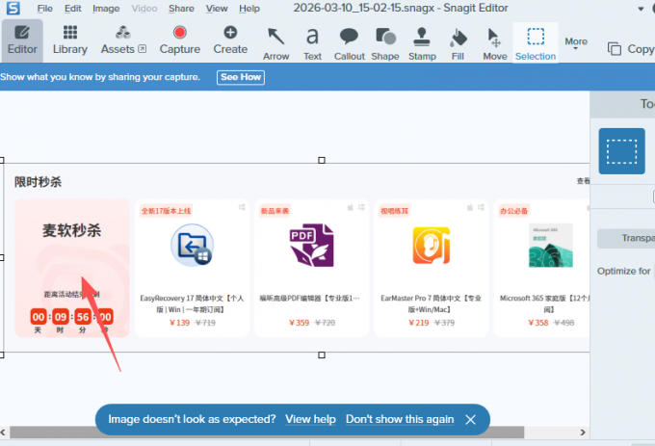Open the Assets panel
Screen dimensions: 655x446
[x=123, y=40]
